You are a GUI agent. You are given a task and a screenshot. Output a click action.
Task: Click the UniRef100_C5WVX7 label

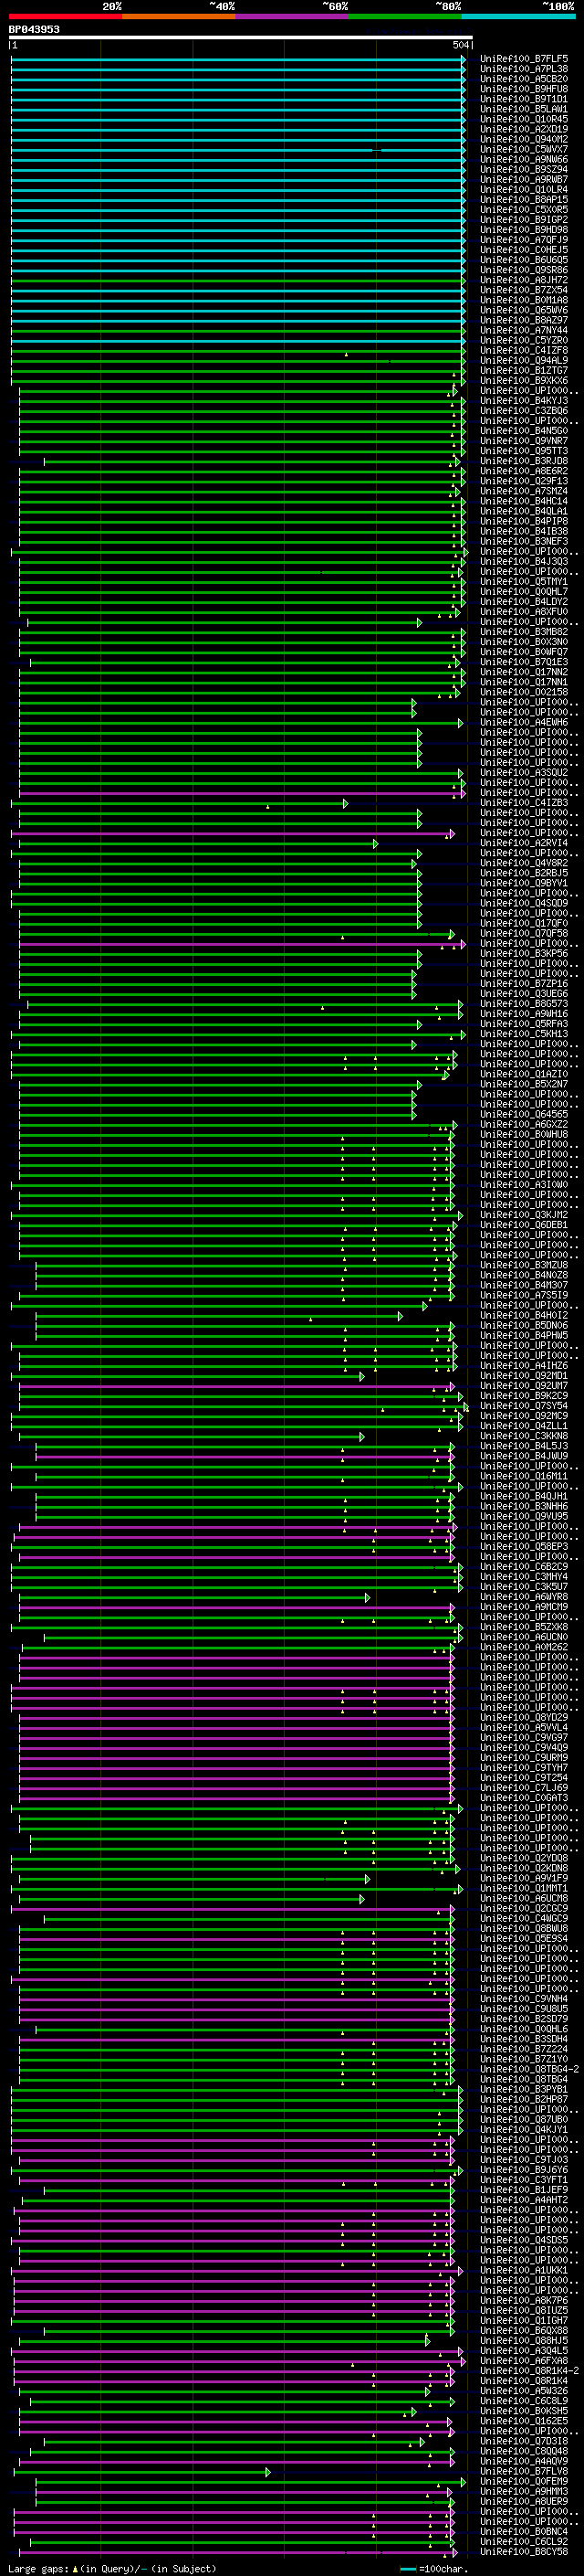tap(524, 149)
